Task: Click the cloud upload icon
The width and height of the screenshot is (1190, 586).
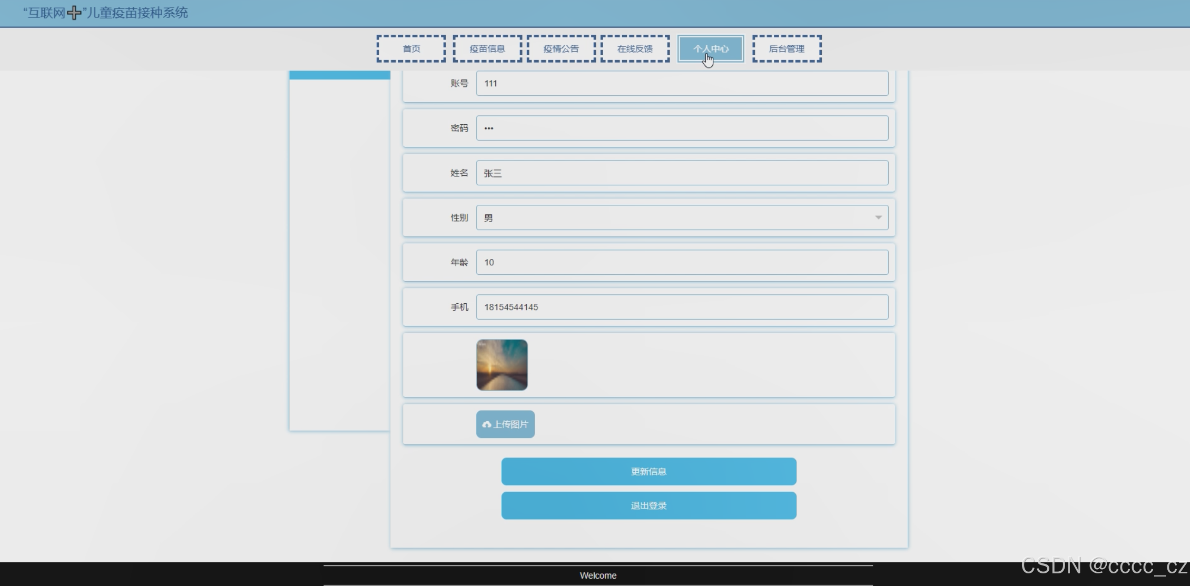Action: tap(486, 424)
